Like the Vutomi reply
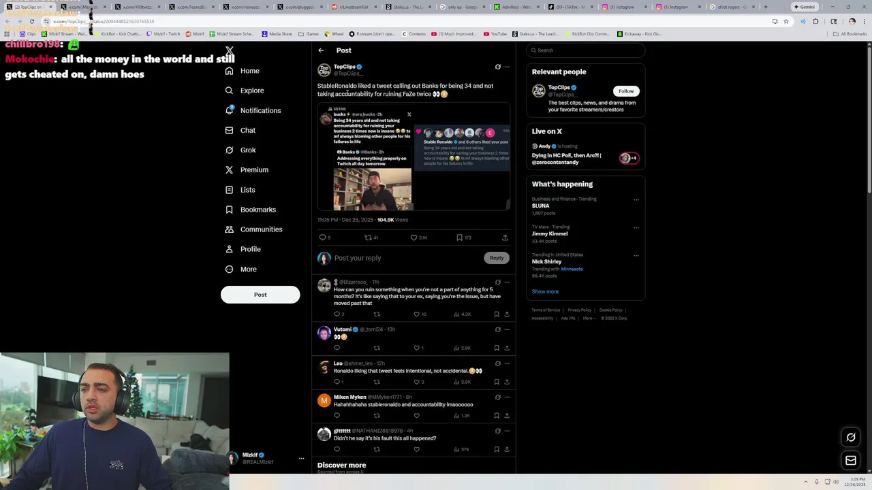Viewport: 872px width, 490px height. [x=416, y=348]
